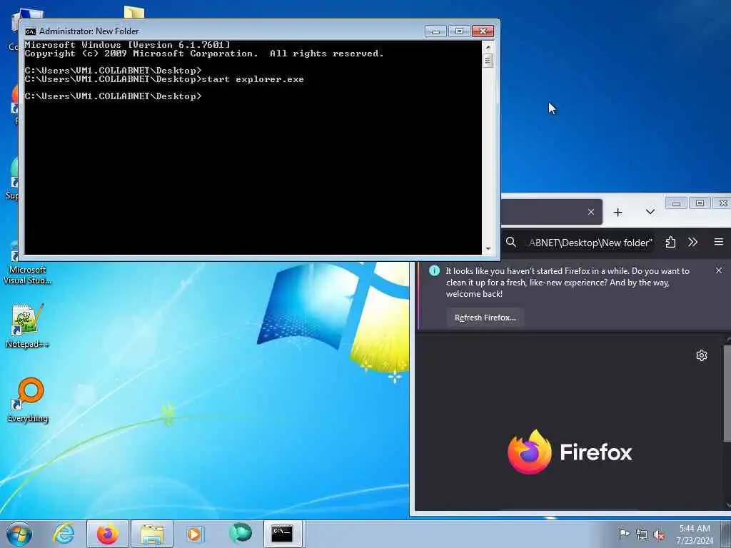Maximize the Firefox window

tap(700, 203)
